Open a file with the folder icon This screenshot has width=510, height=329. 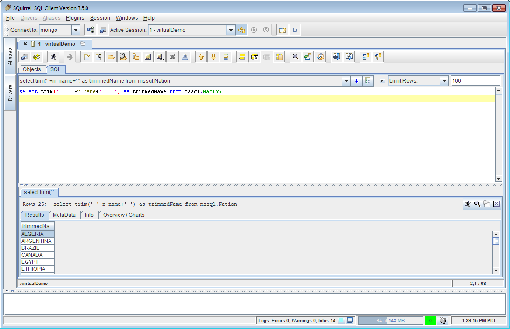pyautogui.click(x=111, y=57)
